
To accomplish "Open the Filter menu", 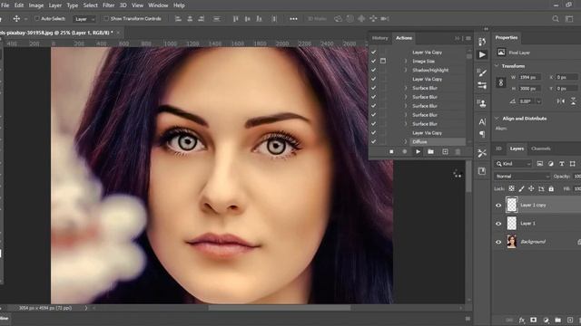I will pyautogui.click(x=109, y=5).
